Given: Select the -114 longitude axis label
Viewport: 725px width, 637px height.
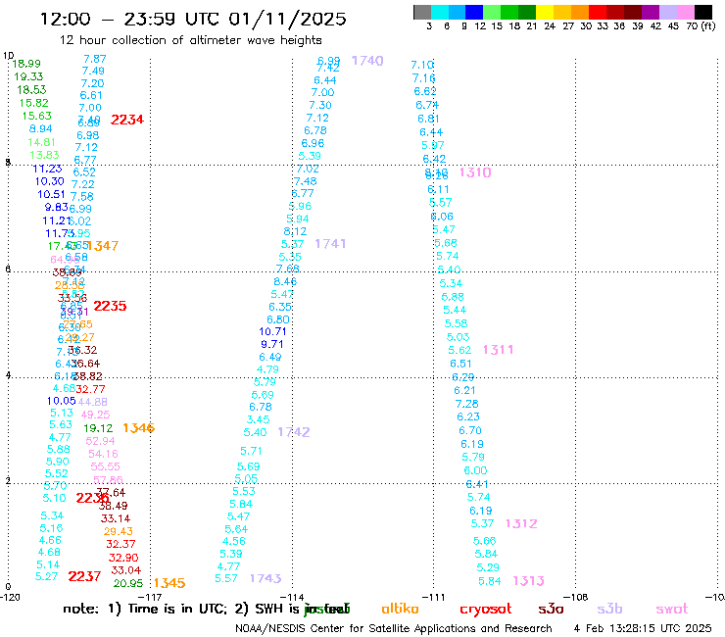Looking at the screenshot, I should click(292, 597).
